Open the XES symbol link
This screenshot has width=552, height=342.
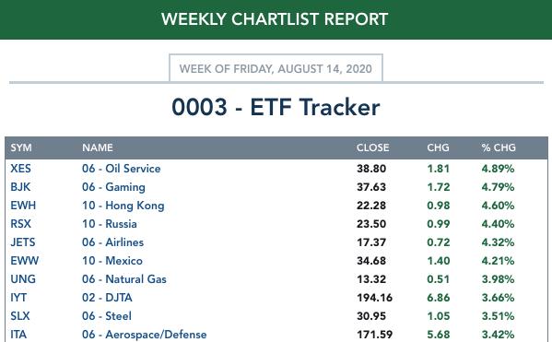[20, 169]
